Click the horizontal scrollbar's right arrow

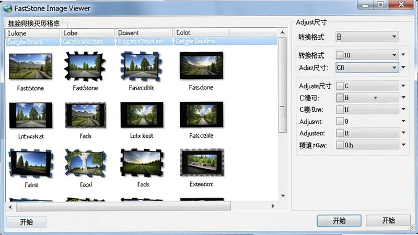tap(273, 206)
